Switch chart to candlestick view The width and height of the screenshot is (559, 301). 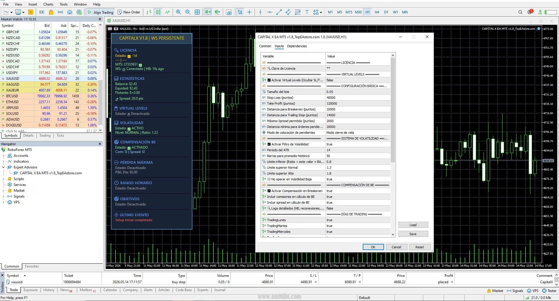point(158,12)
